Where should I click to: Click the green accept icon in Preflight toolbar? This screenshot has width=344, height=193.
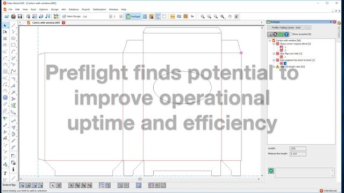pos(281,34)
